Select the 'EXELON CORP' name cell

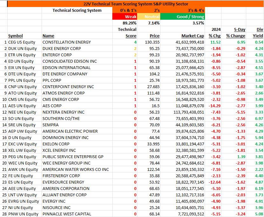77,144
